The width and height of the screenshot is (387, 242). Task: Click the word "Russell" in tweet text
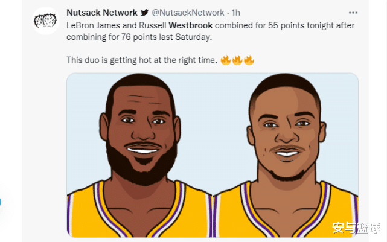[153, 25]
